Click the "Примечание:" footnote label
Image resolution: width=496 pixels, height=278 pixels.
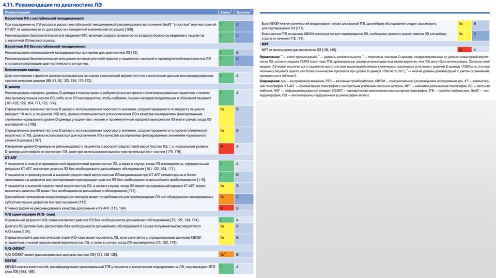click(x=270, y=57)
